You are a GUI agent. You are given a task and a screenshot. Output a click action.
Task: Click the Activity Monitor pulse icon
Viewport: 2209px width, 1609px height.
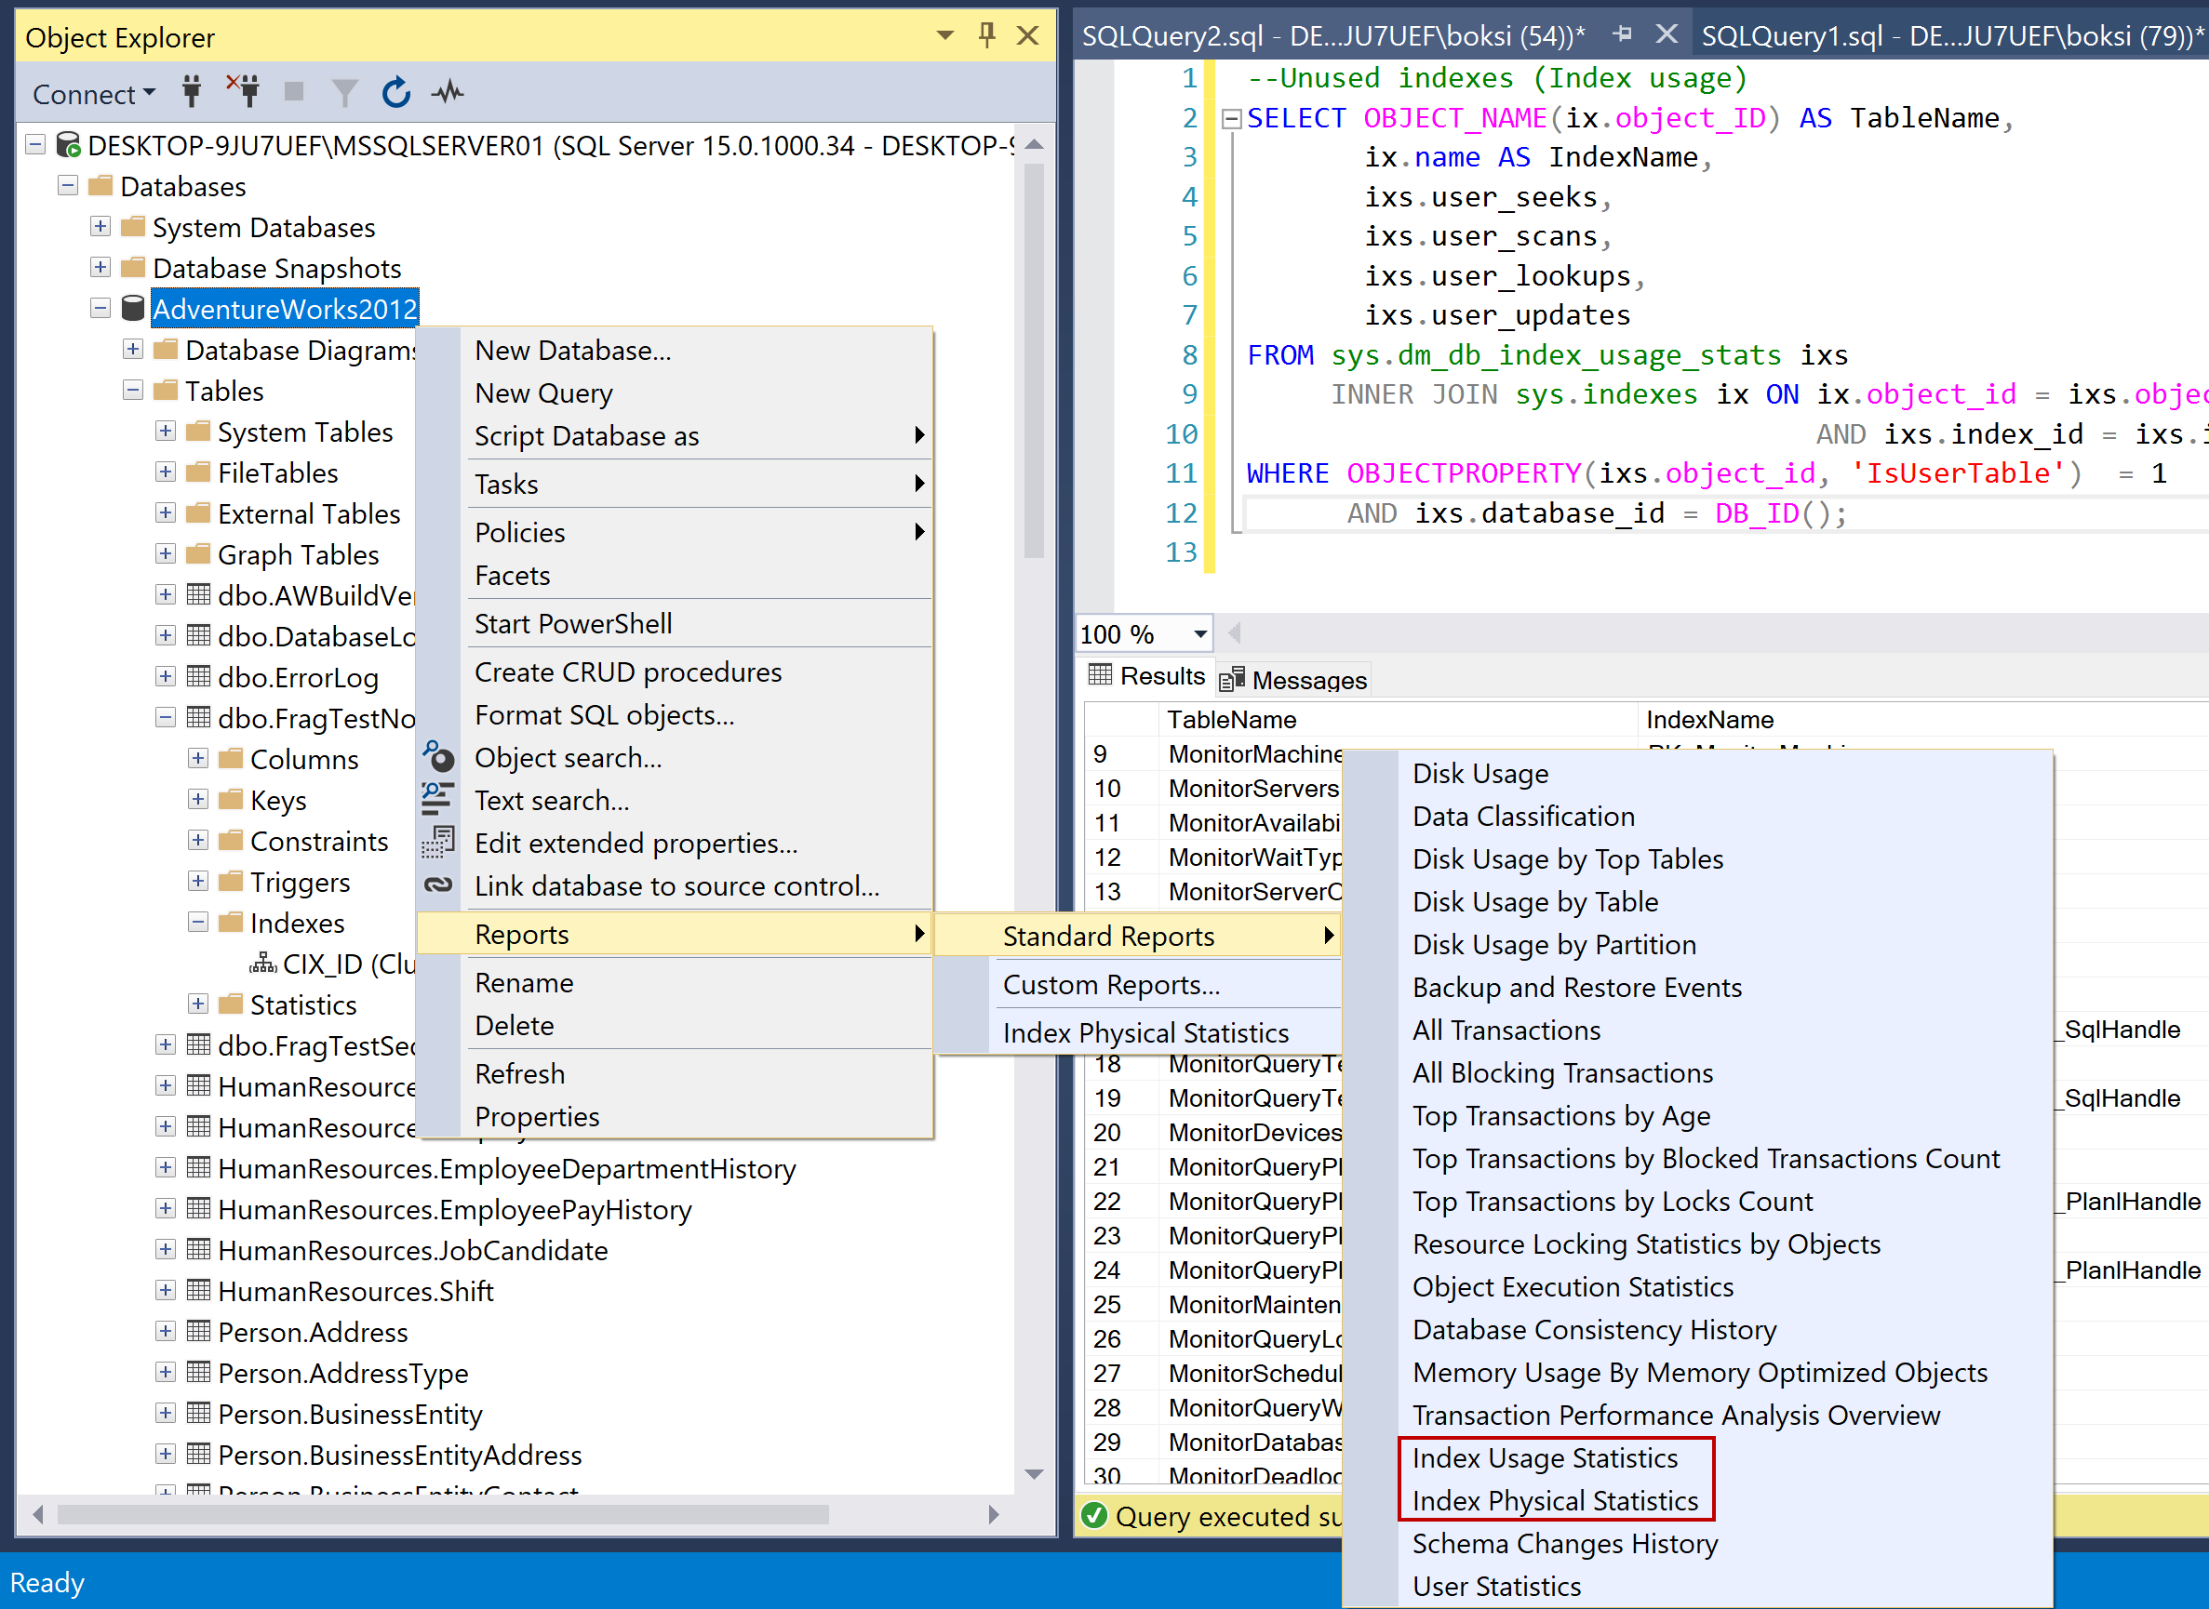point(448,92)
